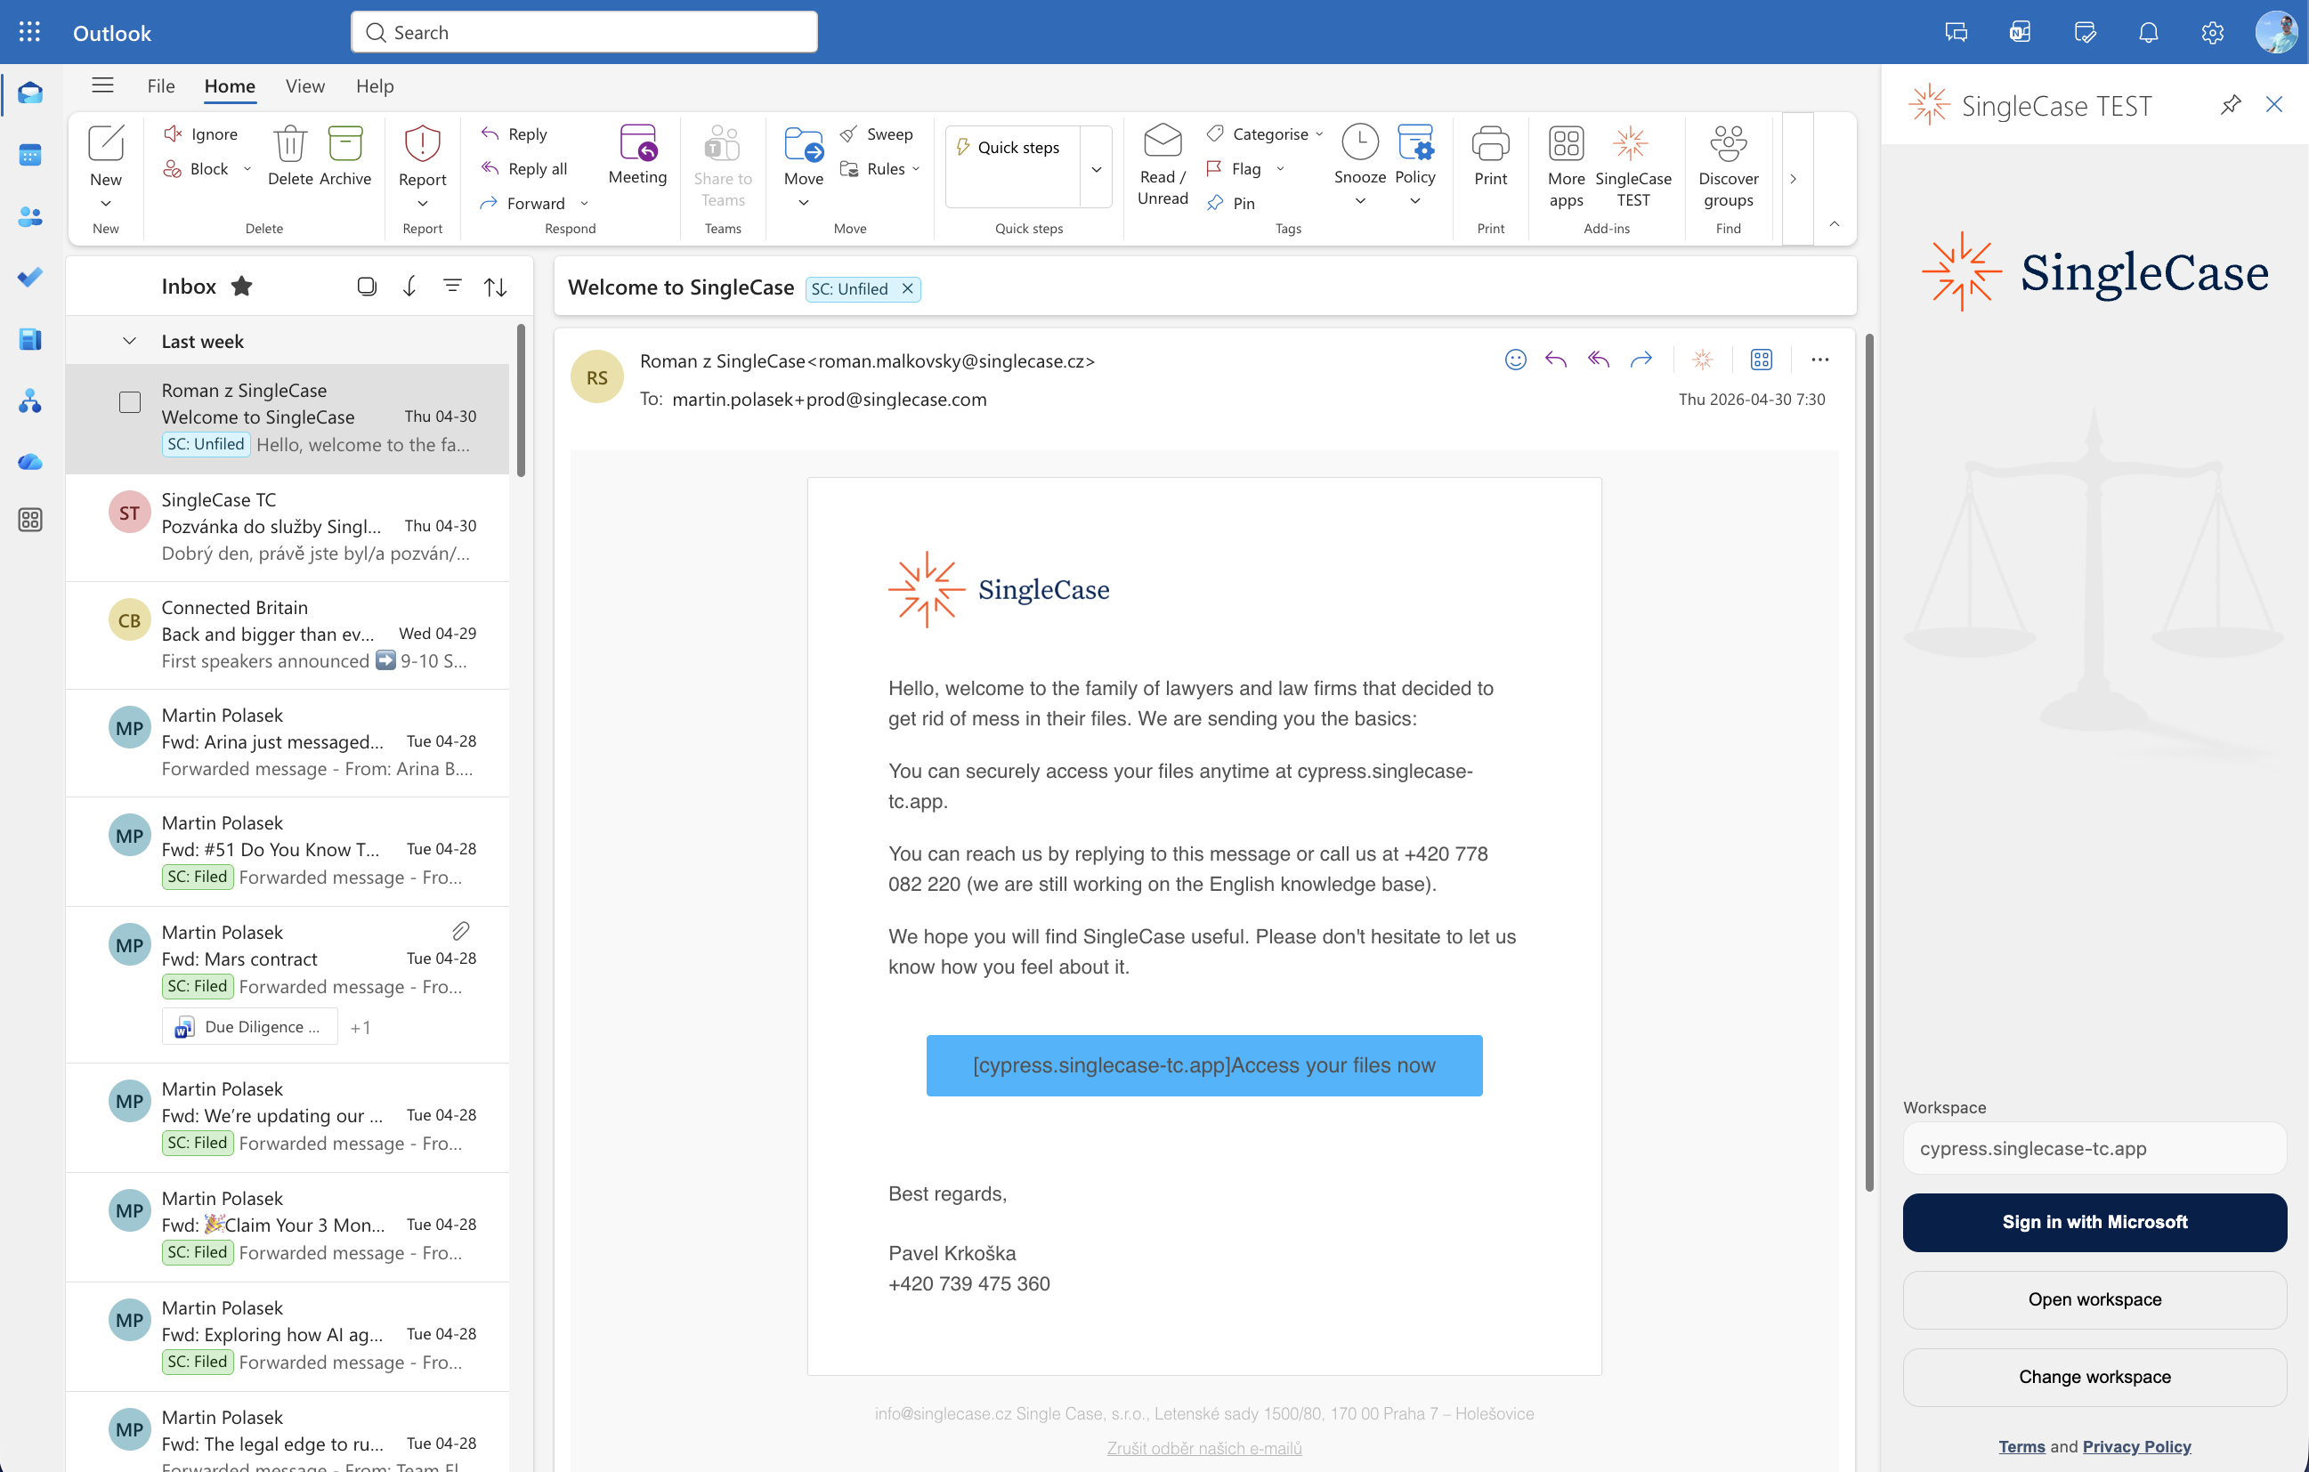Click the forward arrow in message header
Image resolution: width=2309 pixels, height=1472 pixels.
[1641, 360]
